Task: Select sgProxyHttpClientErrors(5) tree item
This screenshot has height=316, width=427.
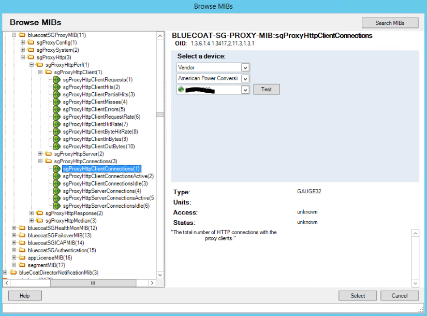Action: pyautogui.click(x=94, y=109)
